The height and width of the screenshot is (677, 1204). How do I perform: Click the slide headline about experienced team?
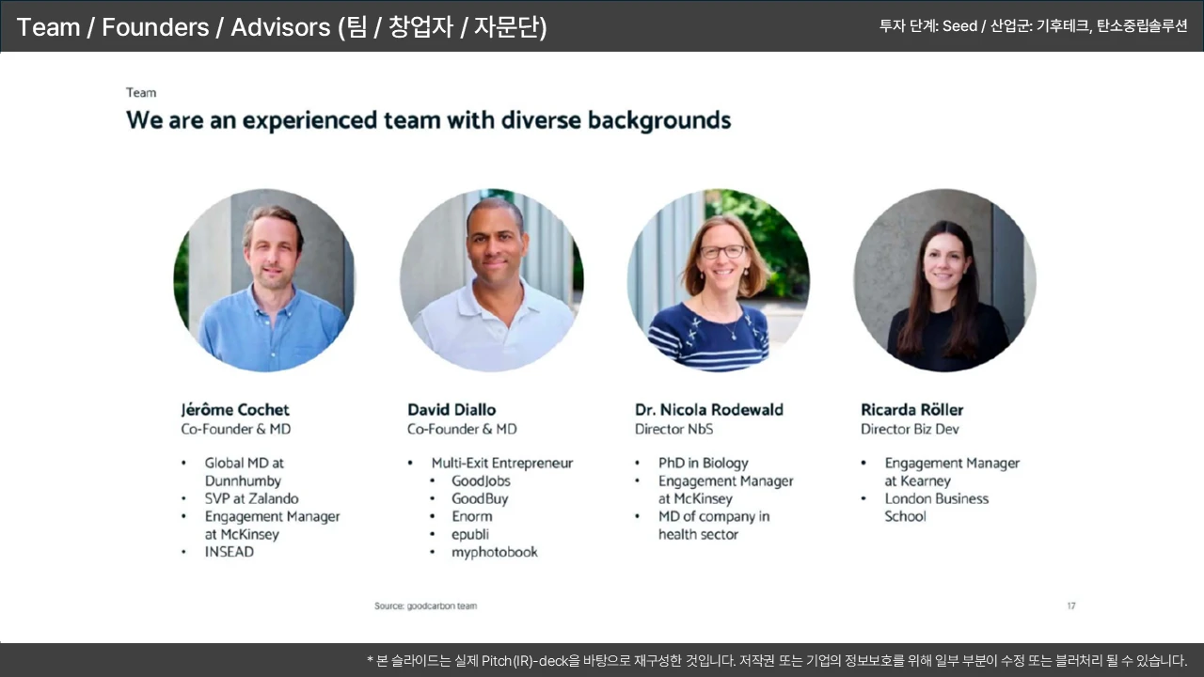[x=428, y=120]
